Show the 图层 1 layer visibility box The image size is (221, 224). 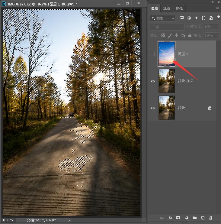click(x=153, y=54)
